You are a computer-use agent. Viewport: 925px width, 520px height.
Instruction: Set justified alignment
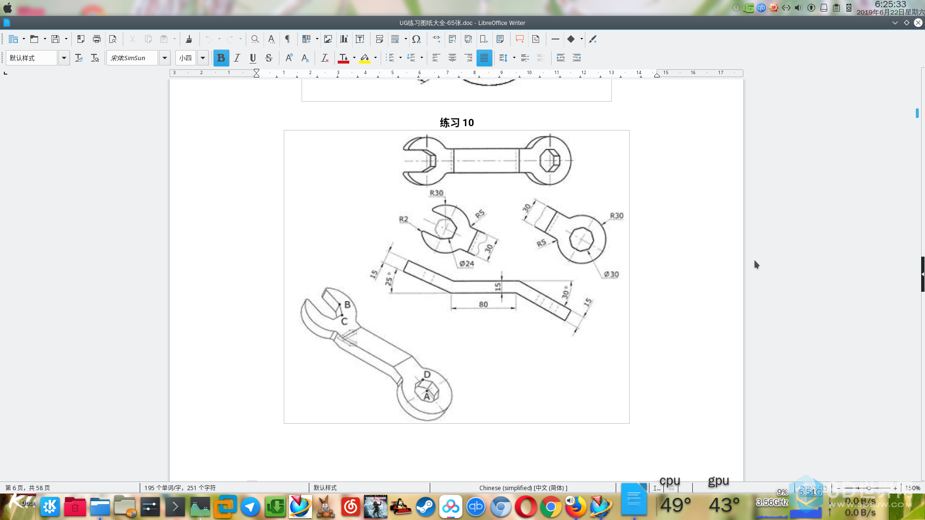(484, 58)
